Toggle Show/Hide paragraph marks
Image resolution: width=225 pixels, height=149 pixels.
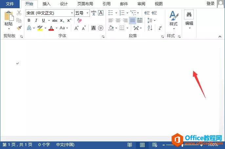pyautogui.click(x=160, y=28)
